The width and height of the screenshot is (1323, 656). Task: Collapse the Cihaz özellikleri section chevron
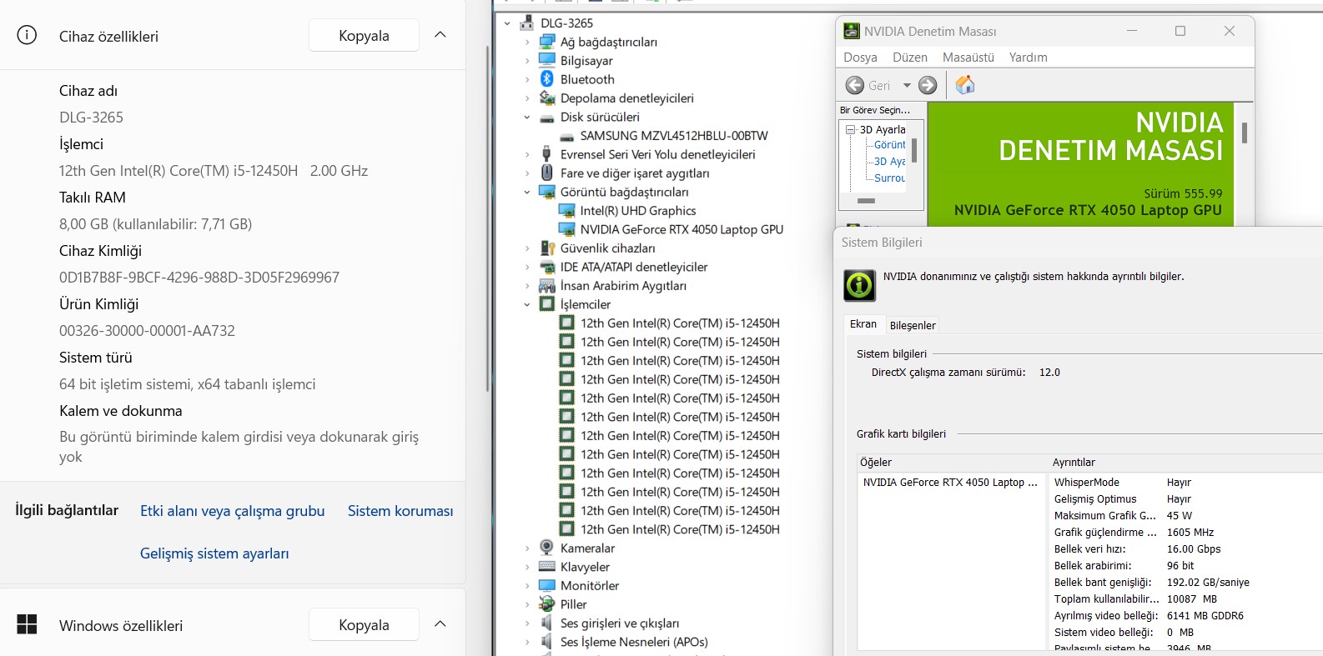440,35
